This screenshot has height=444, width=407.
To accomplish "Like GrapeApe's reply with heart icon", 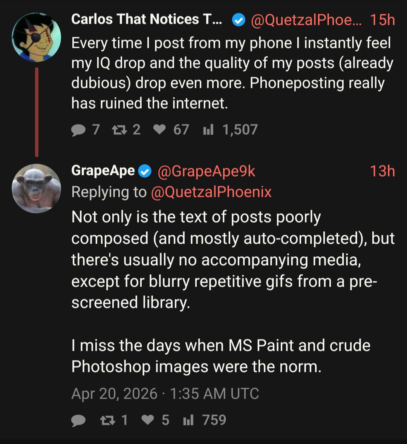I will tap(148, 420).
